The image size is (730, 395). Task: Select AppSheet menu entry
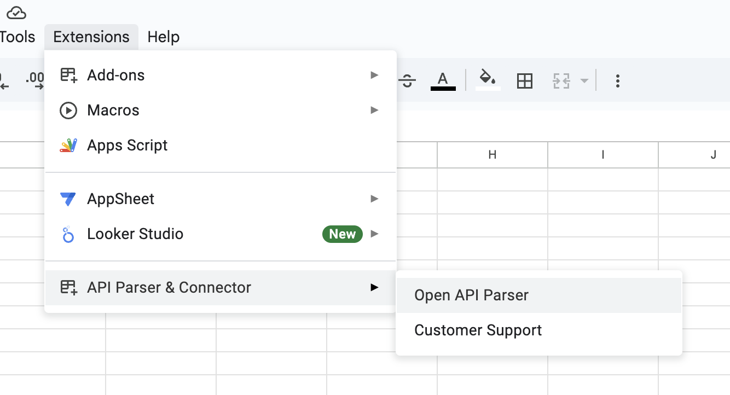[220, 199]
